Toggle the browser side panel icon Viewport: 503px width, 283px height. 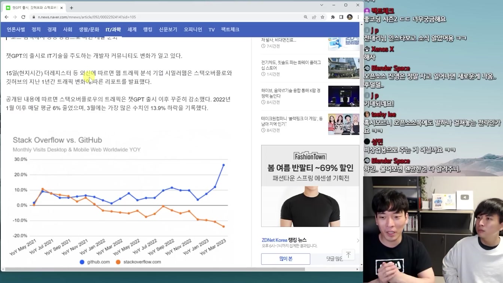coord(341,17)
